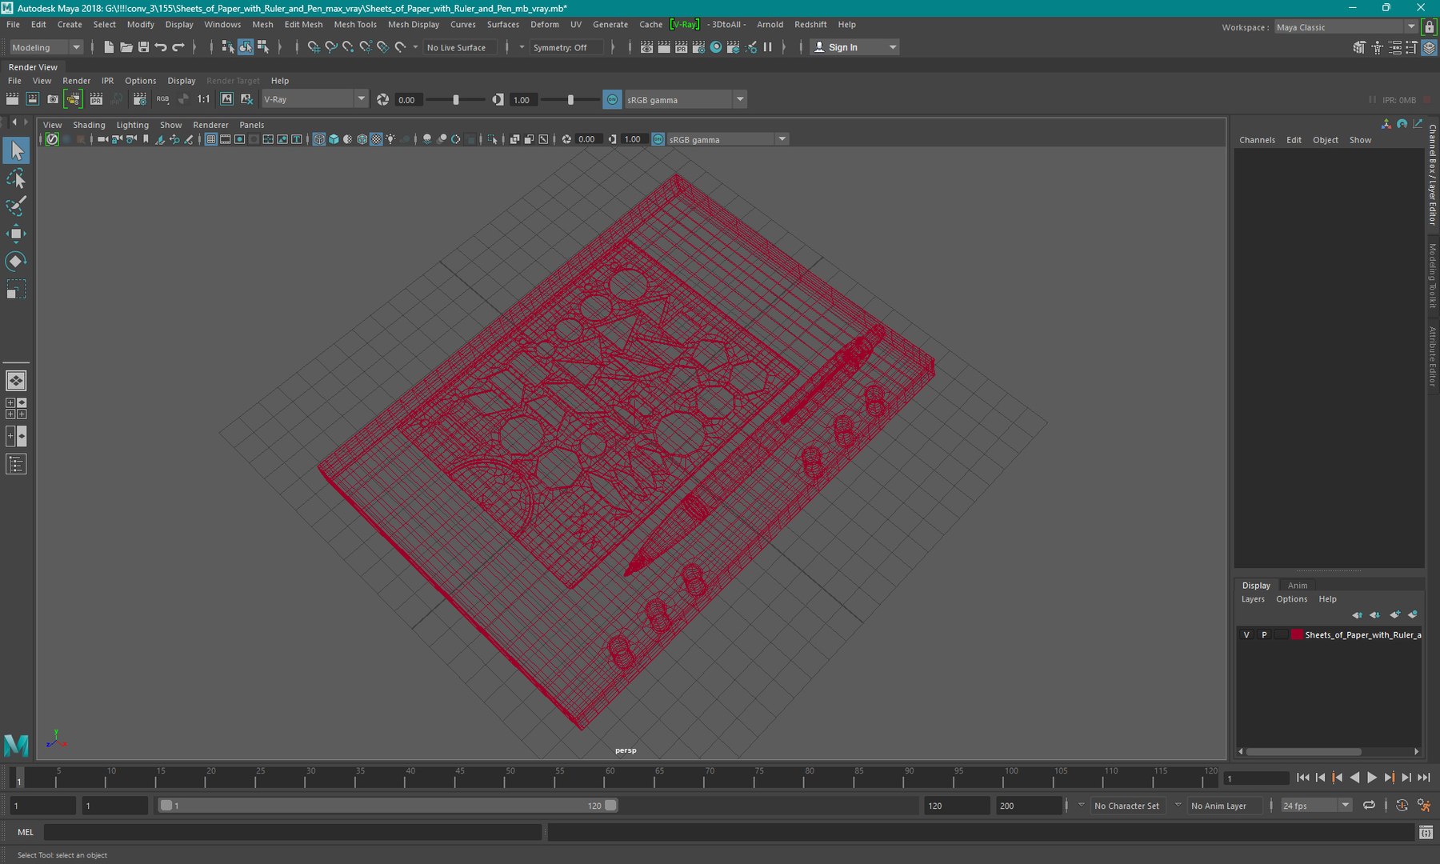
Task: Toggle viewport color management button
Action: [658, 139]
